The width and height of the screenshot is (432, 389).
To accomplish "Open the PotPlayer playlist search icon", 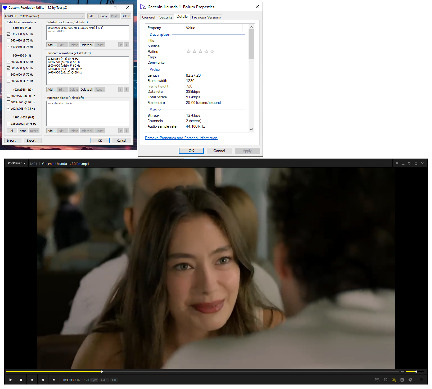I will pos(394,380).
